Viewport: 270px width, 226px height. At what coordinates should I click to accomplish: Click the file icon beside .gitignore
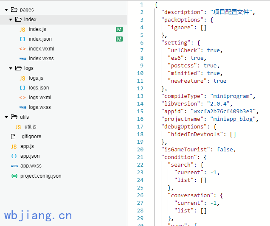pos(14,137)
